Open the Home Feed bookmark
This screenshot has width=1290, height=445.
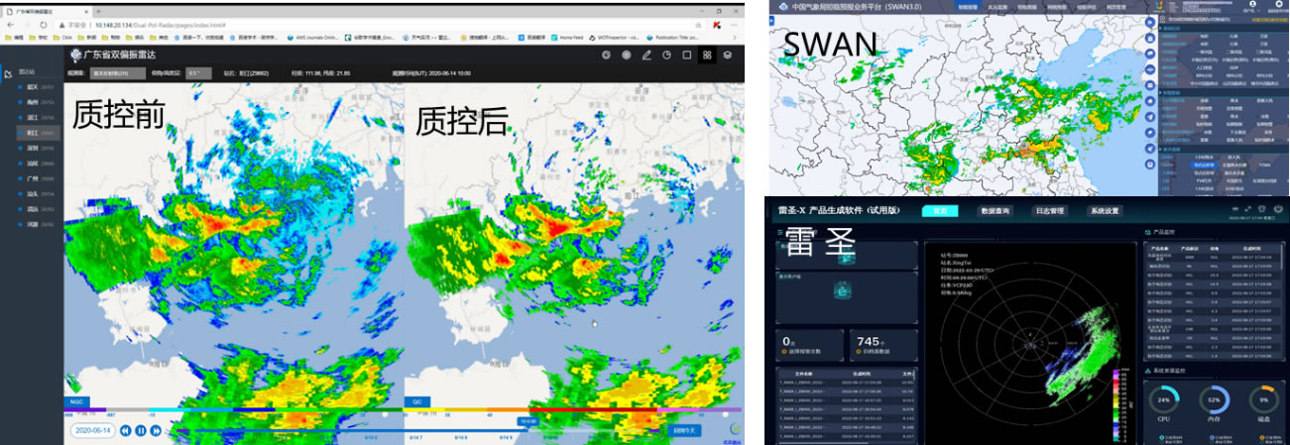(x=568, y=37)
